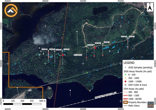The image size is (156, 110).
Task: Click the LEGEND heading text
Action: [x=129, y=63]
